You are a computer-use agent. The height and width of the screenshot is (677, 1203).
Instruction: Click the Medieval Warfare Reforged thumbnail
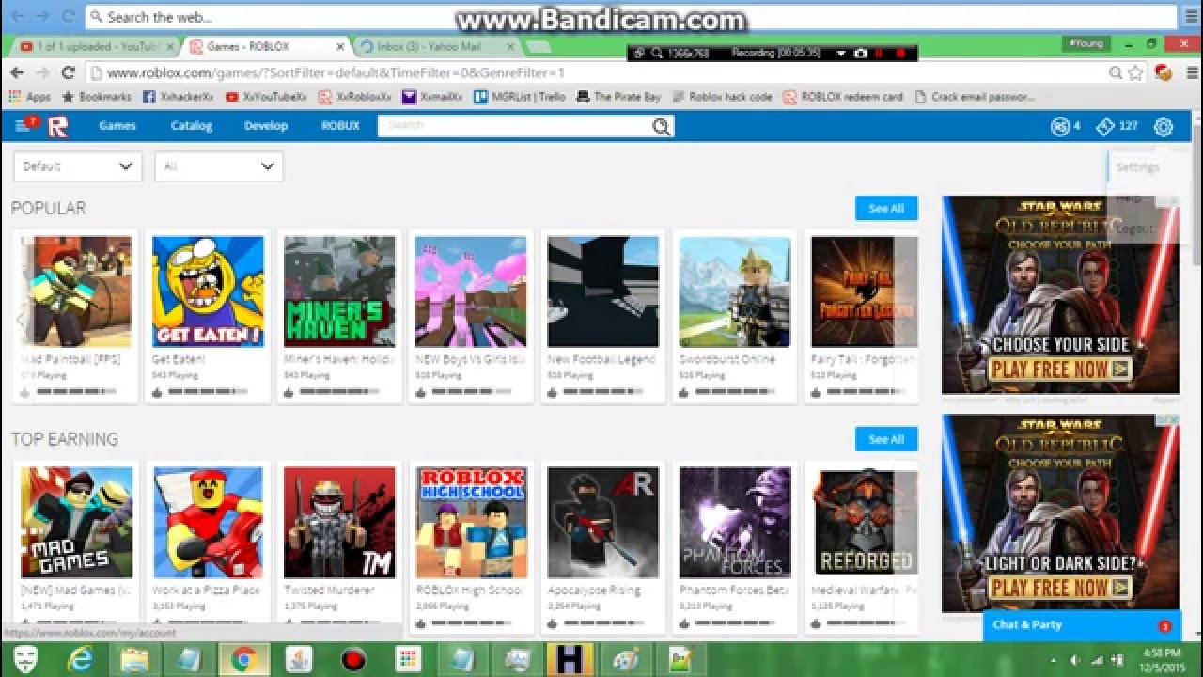point(866,523)
